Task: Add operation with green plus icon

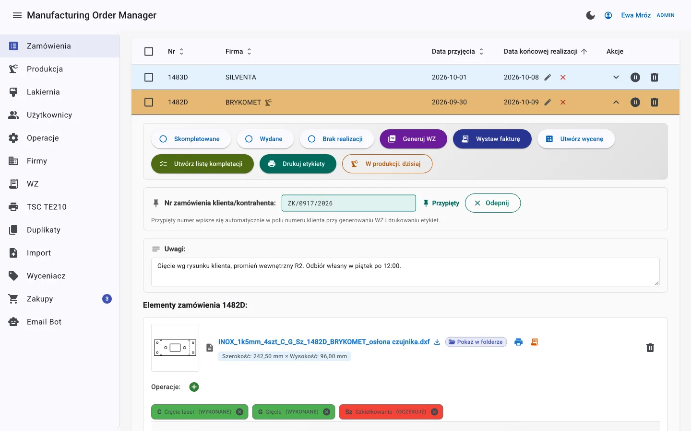Action: pos(194,387)
